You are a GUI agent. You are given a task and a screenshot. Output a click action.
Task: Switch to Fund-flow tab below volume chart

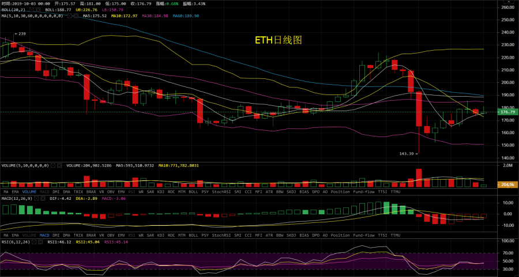[364, 192]
